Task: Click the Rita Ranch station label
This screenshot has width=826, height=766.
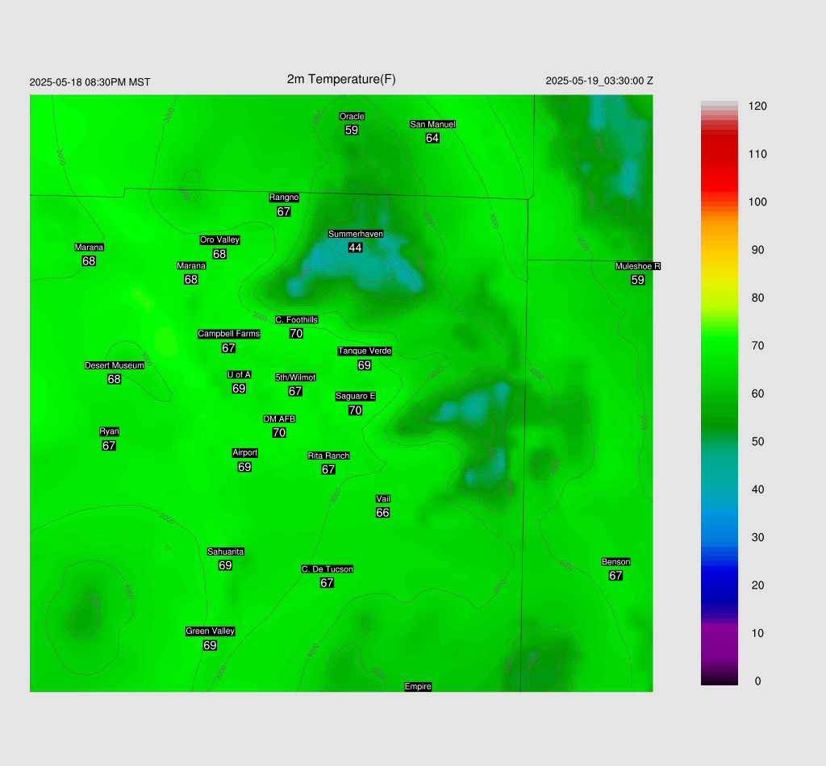Action: [329, 456]
